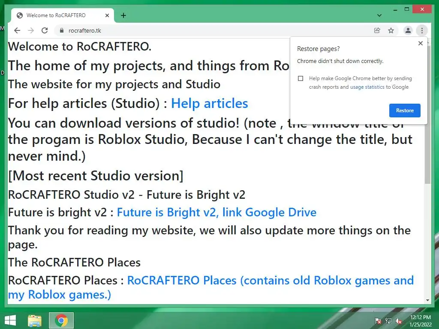439x329 pixels.
Task: Open the Chrome three-dot menu
Action: pos(422,30)
